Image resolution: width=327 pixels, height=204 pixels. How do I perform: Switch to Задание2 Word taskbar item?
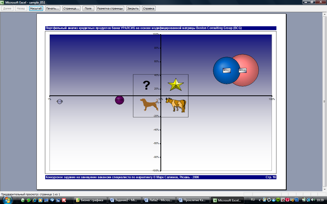tap(125, 200)
